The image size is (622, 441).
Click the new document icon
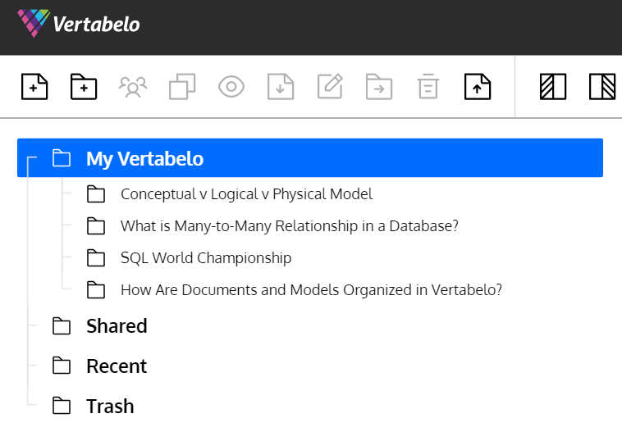click(x=34, y=86)
